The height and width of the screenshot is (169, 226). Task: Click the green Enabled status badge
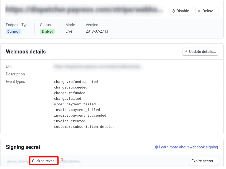click(47, 31)
